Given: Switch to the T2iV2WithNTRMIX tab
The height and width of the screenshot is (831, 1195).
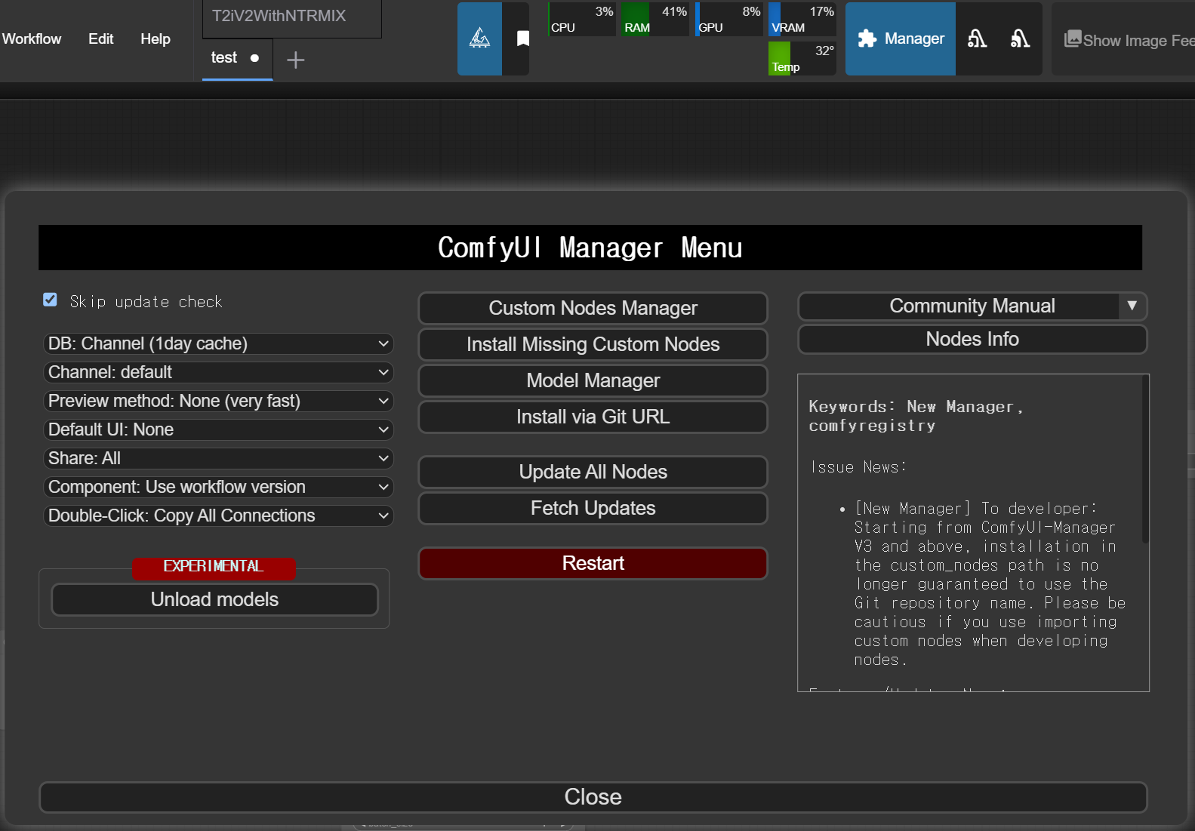Looking at the screenshot, I should [x=291, y=17].
